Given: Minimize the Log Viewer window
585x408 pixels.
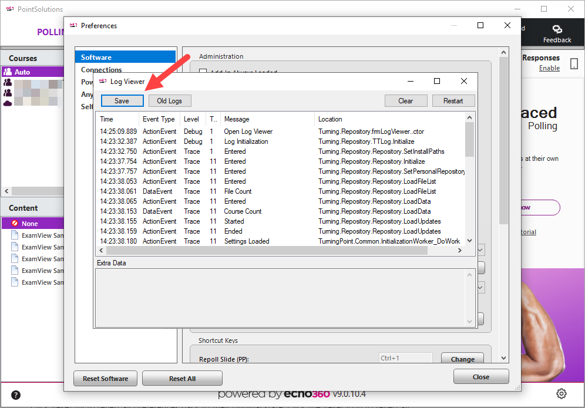Looking at the screenshot, I should coord(411,81).
